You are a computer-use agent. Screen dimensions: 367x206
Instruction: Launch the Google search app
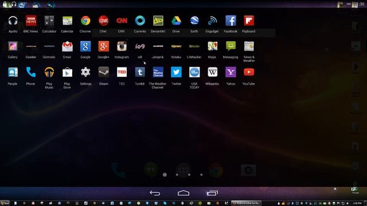click(85, 46)
